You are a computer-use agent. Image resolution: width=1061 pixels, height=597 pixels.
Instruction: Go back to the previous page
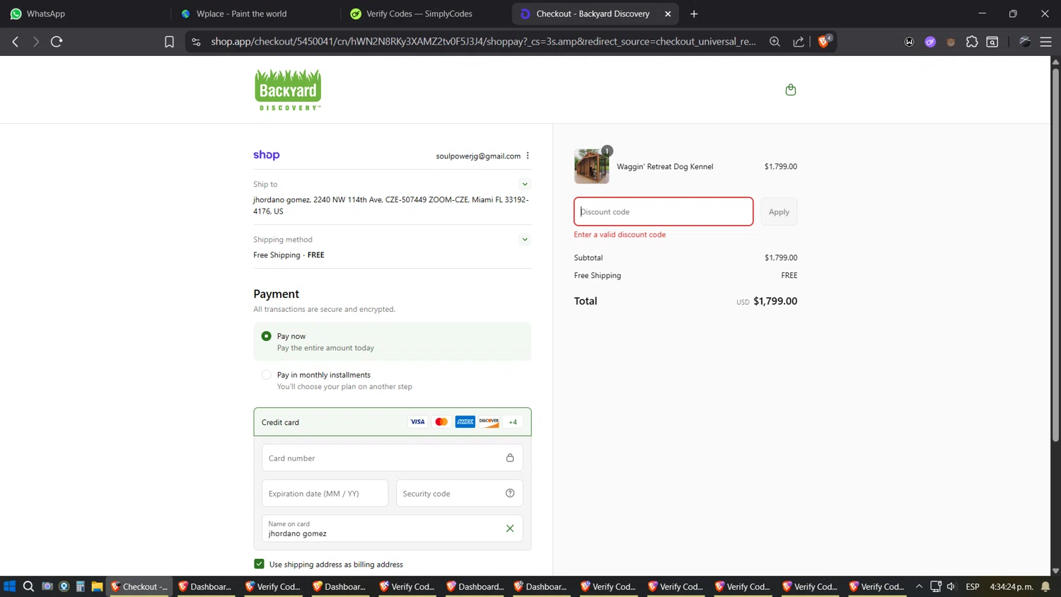16,42
